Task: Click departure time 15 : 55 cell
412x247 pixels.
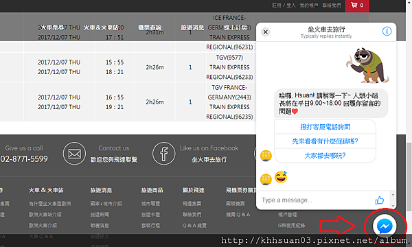Action: pyautogui.click(x=115, y=62)
